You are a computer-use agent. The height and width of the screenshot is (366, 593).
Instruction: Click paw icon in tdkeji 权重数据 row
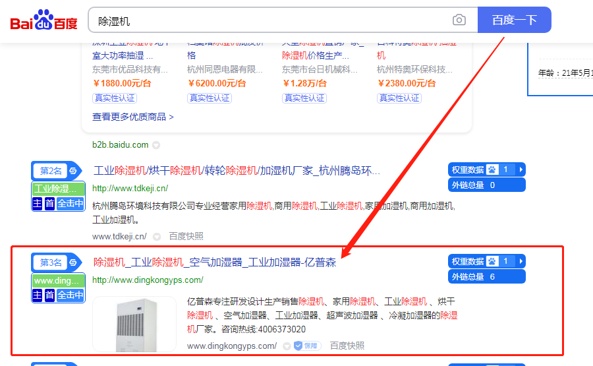pos(492,169)
